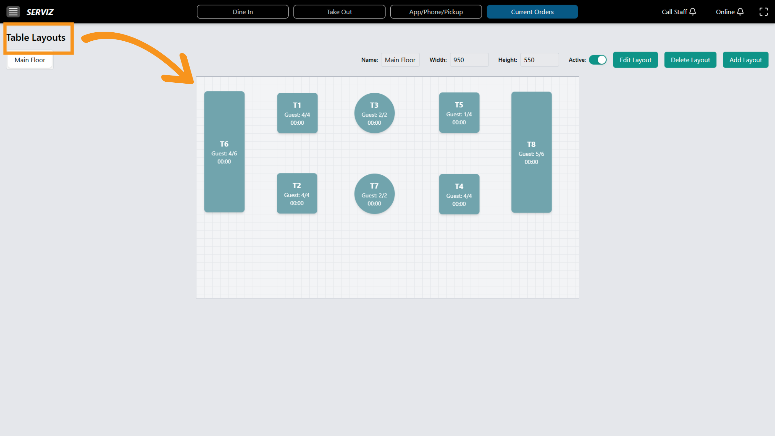Image resolution: width=775 pixels, height=436 pixels.
Task: Disable the Active layout toggle
Action: click(x=598, y=60)
